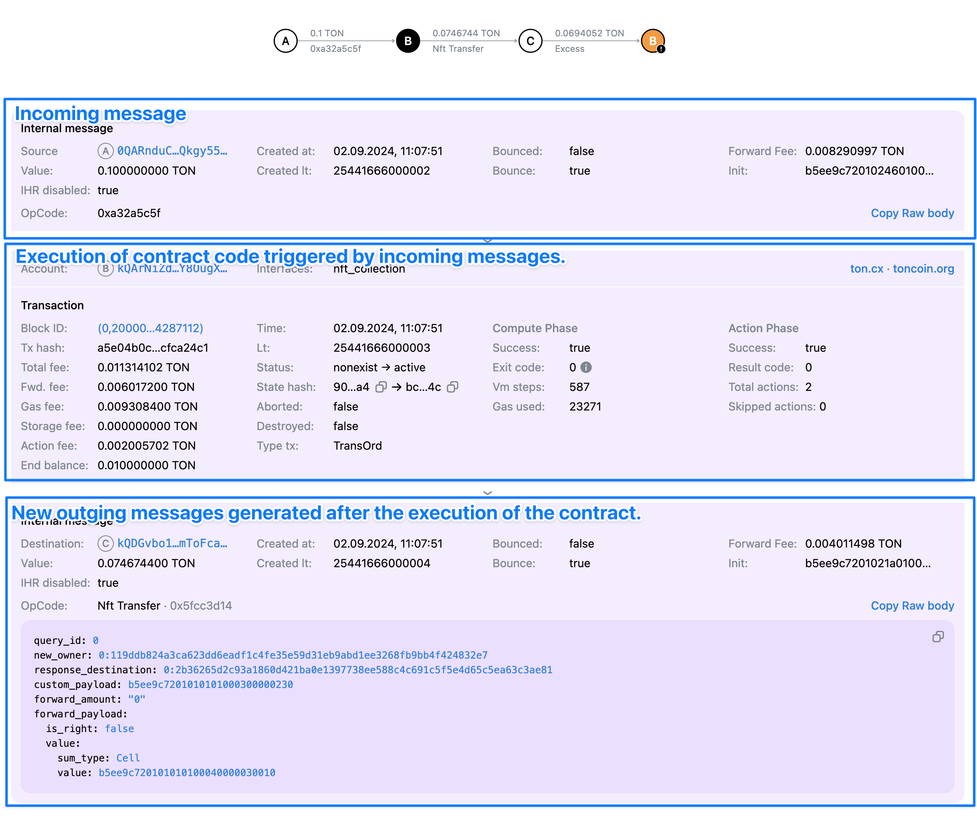
Task: Click the response_destination address value
Action: pos(357,670)
